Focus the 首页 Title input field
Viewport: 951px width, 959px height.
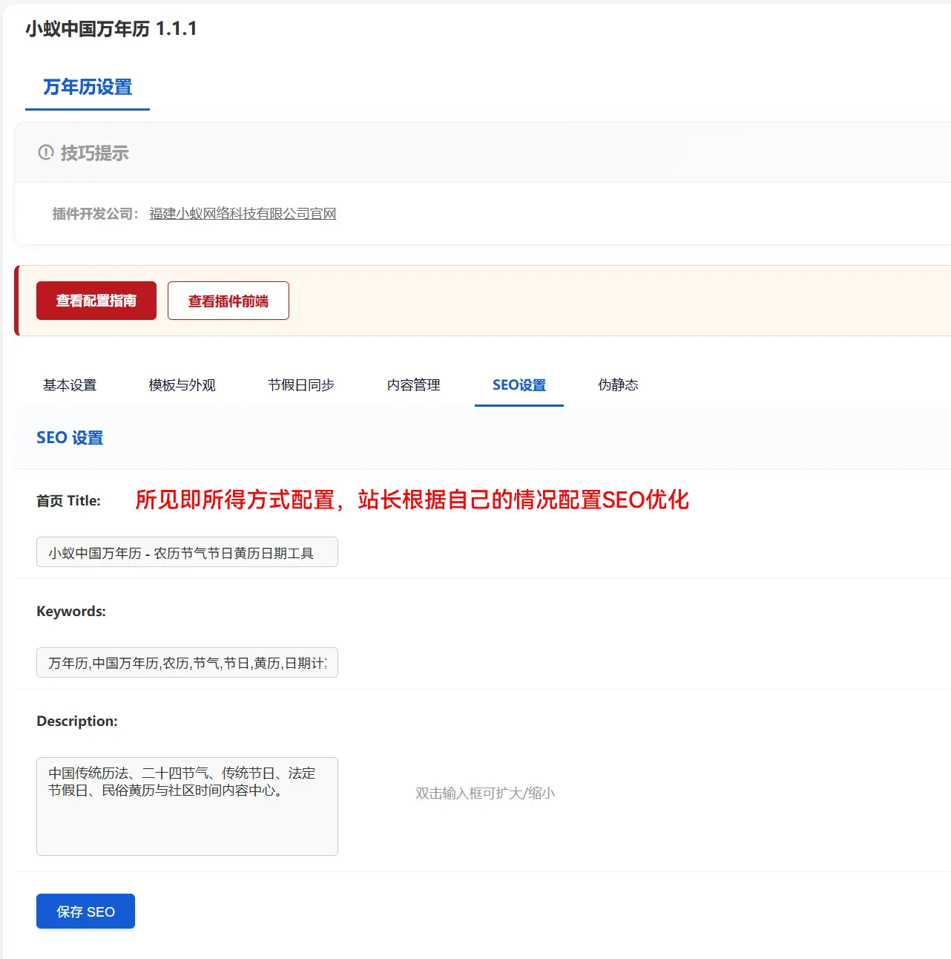coord(187,552)
